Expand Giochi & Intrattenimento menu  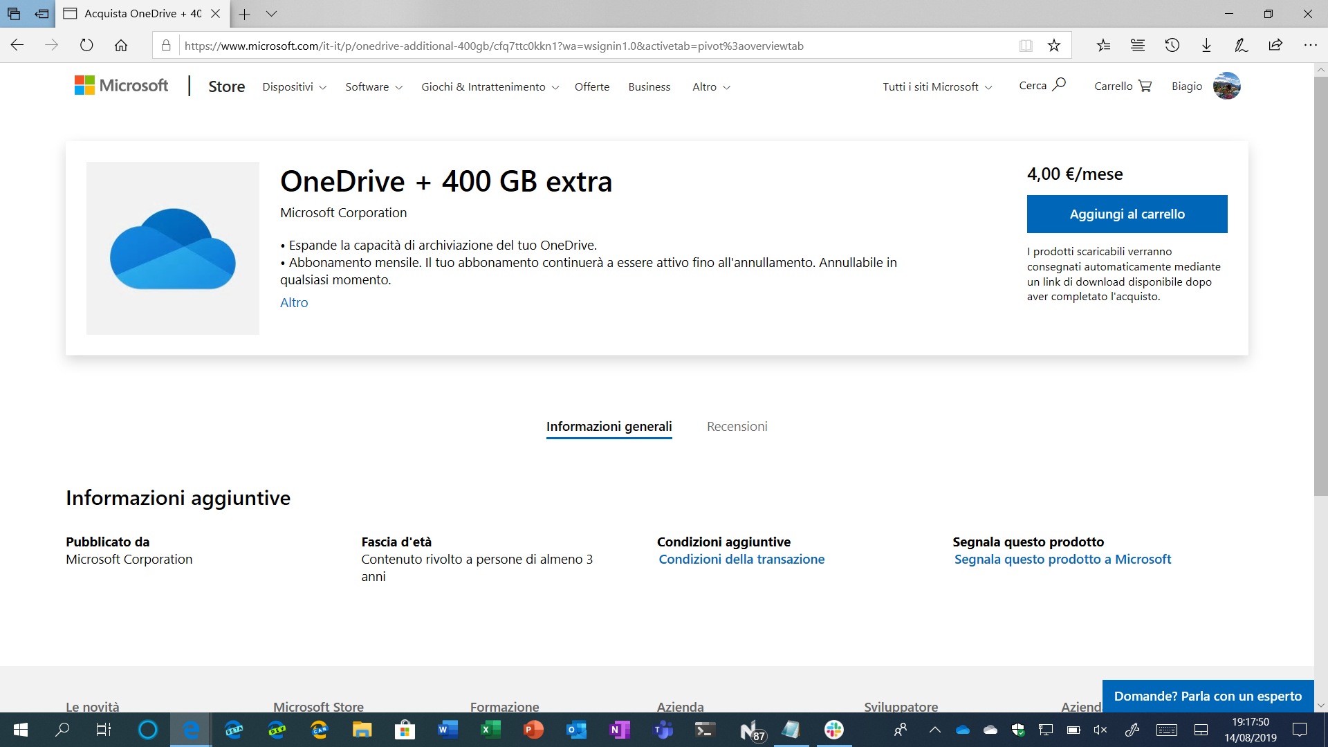point(490,87)
